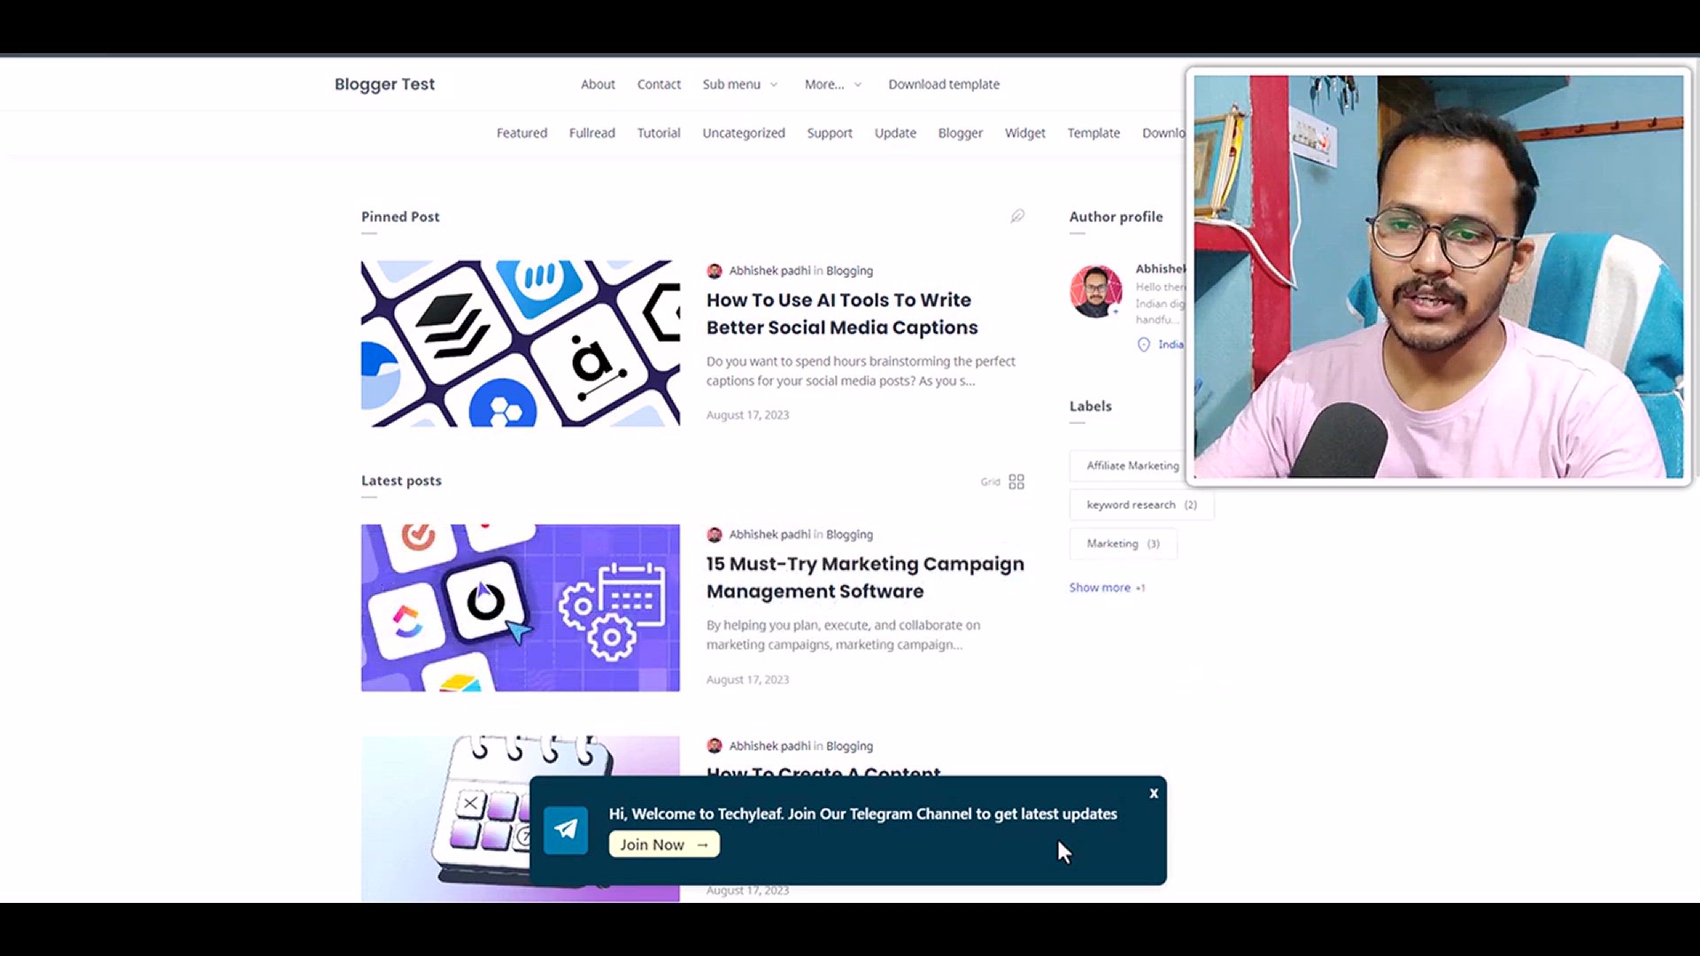Viewport: 1700px width, 956px height.
Task: Click Blogging category on AI Tools post
Action: [x=849, y=271]
